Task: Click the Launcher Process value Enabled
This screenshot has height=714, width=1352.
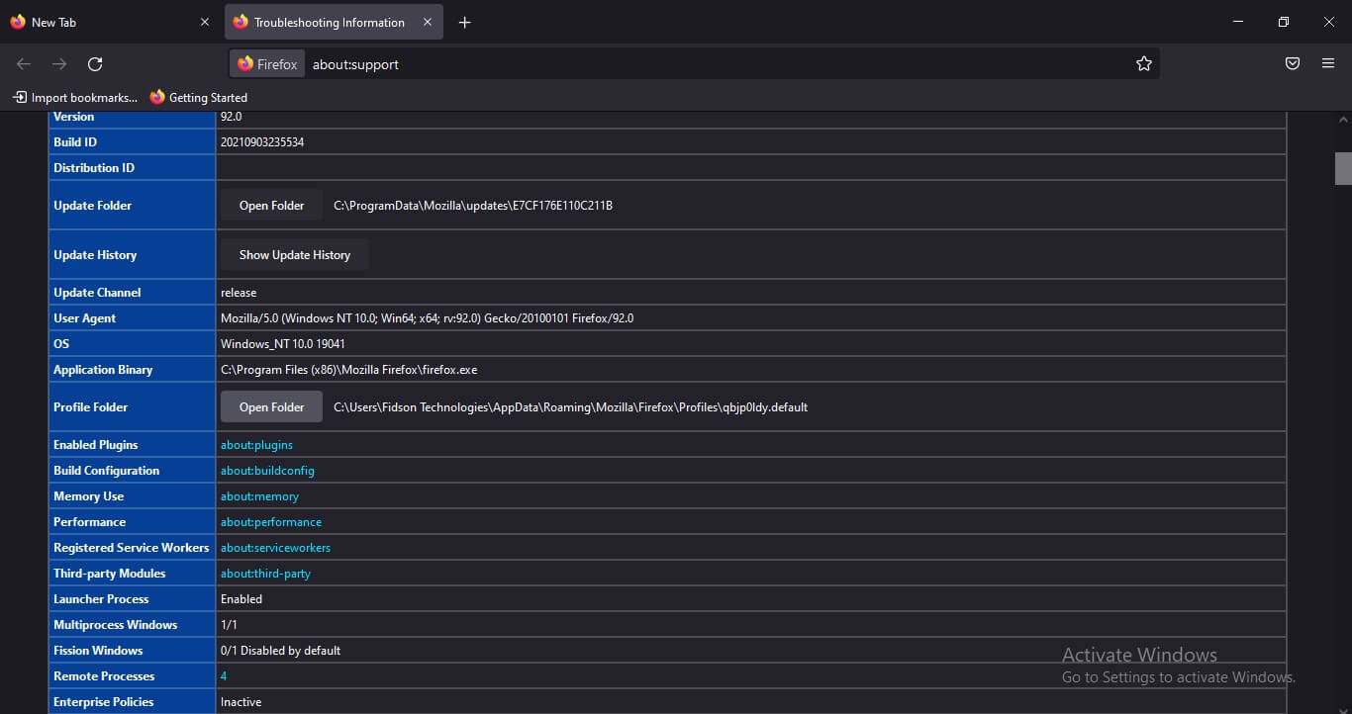Action: [x=241, y=599]
